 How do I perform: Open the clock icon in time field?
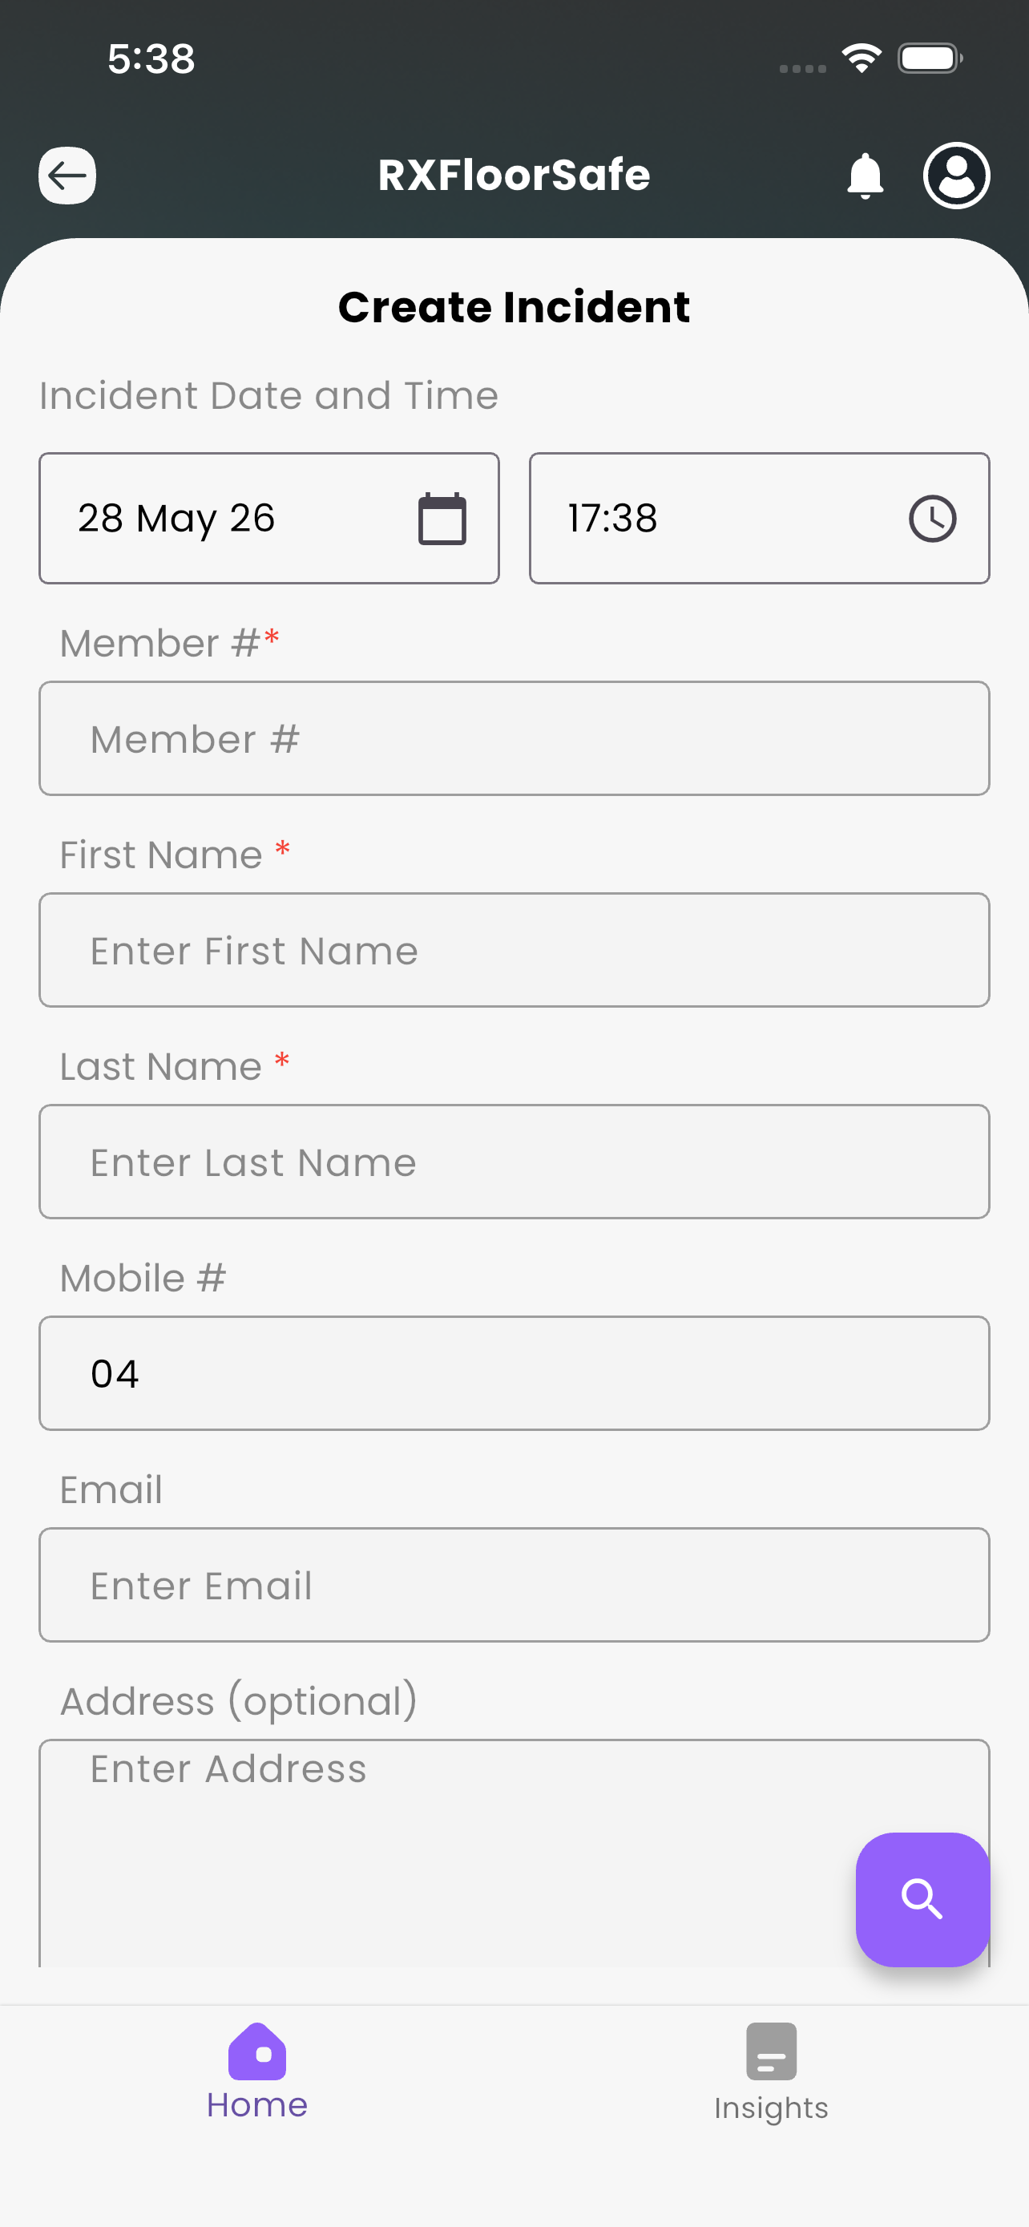tap(932, 519)
